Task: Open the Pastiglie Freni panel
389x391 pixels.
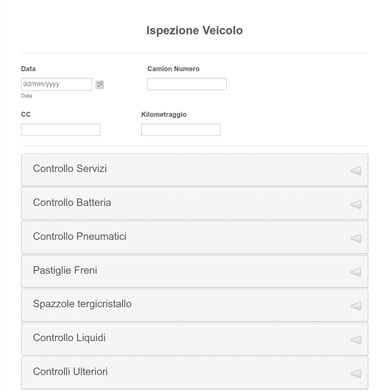Action: [x=194, y=272]
